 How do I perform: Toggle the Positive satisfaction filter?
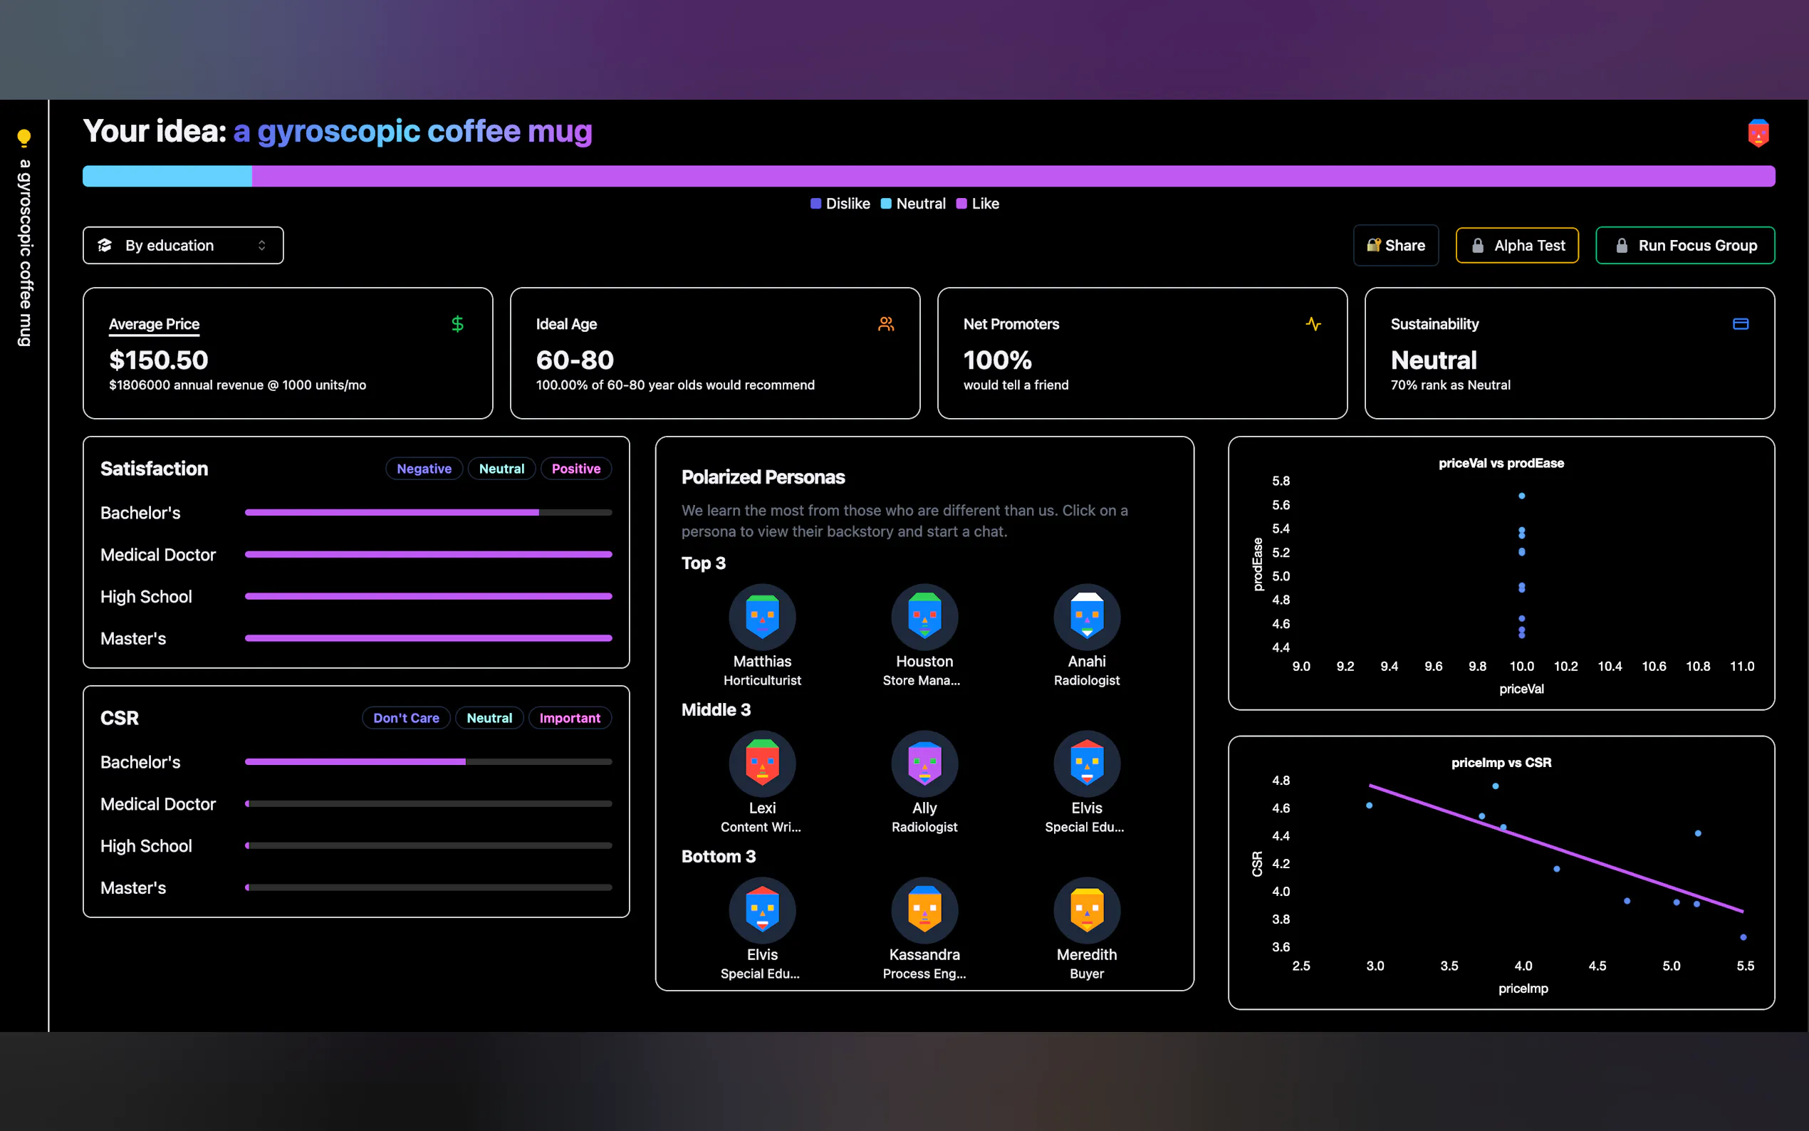[x=575, y=469]
